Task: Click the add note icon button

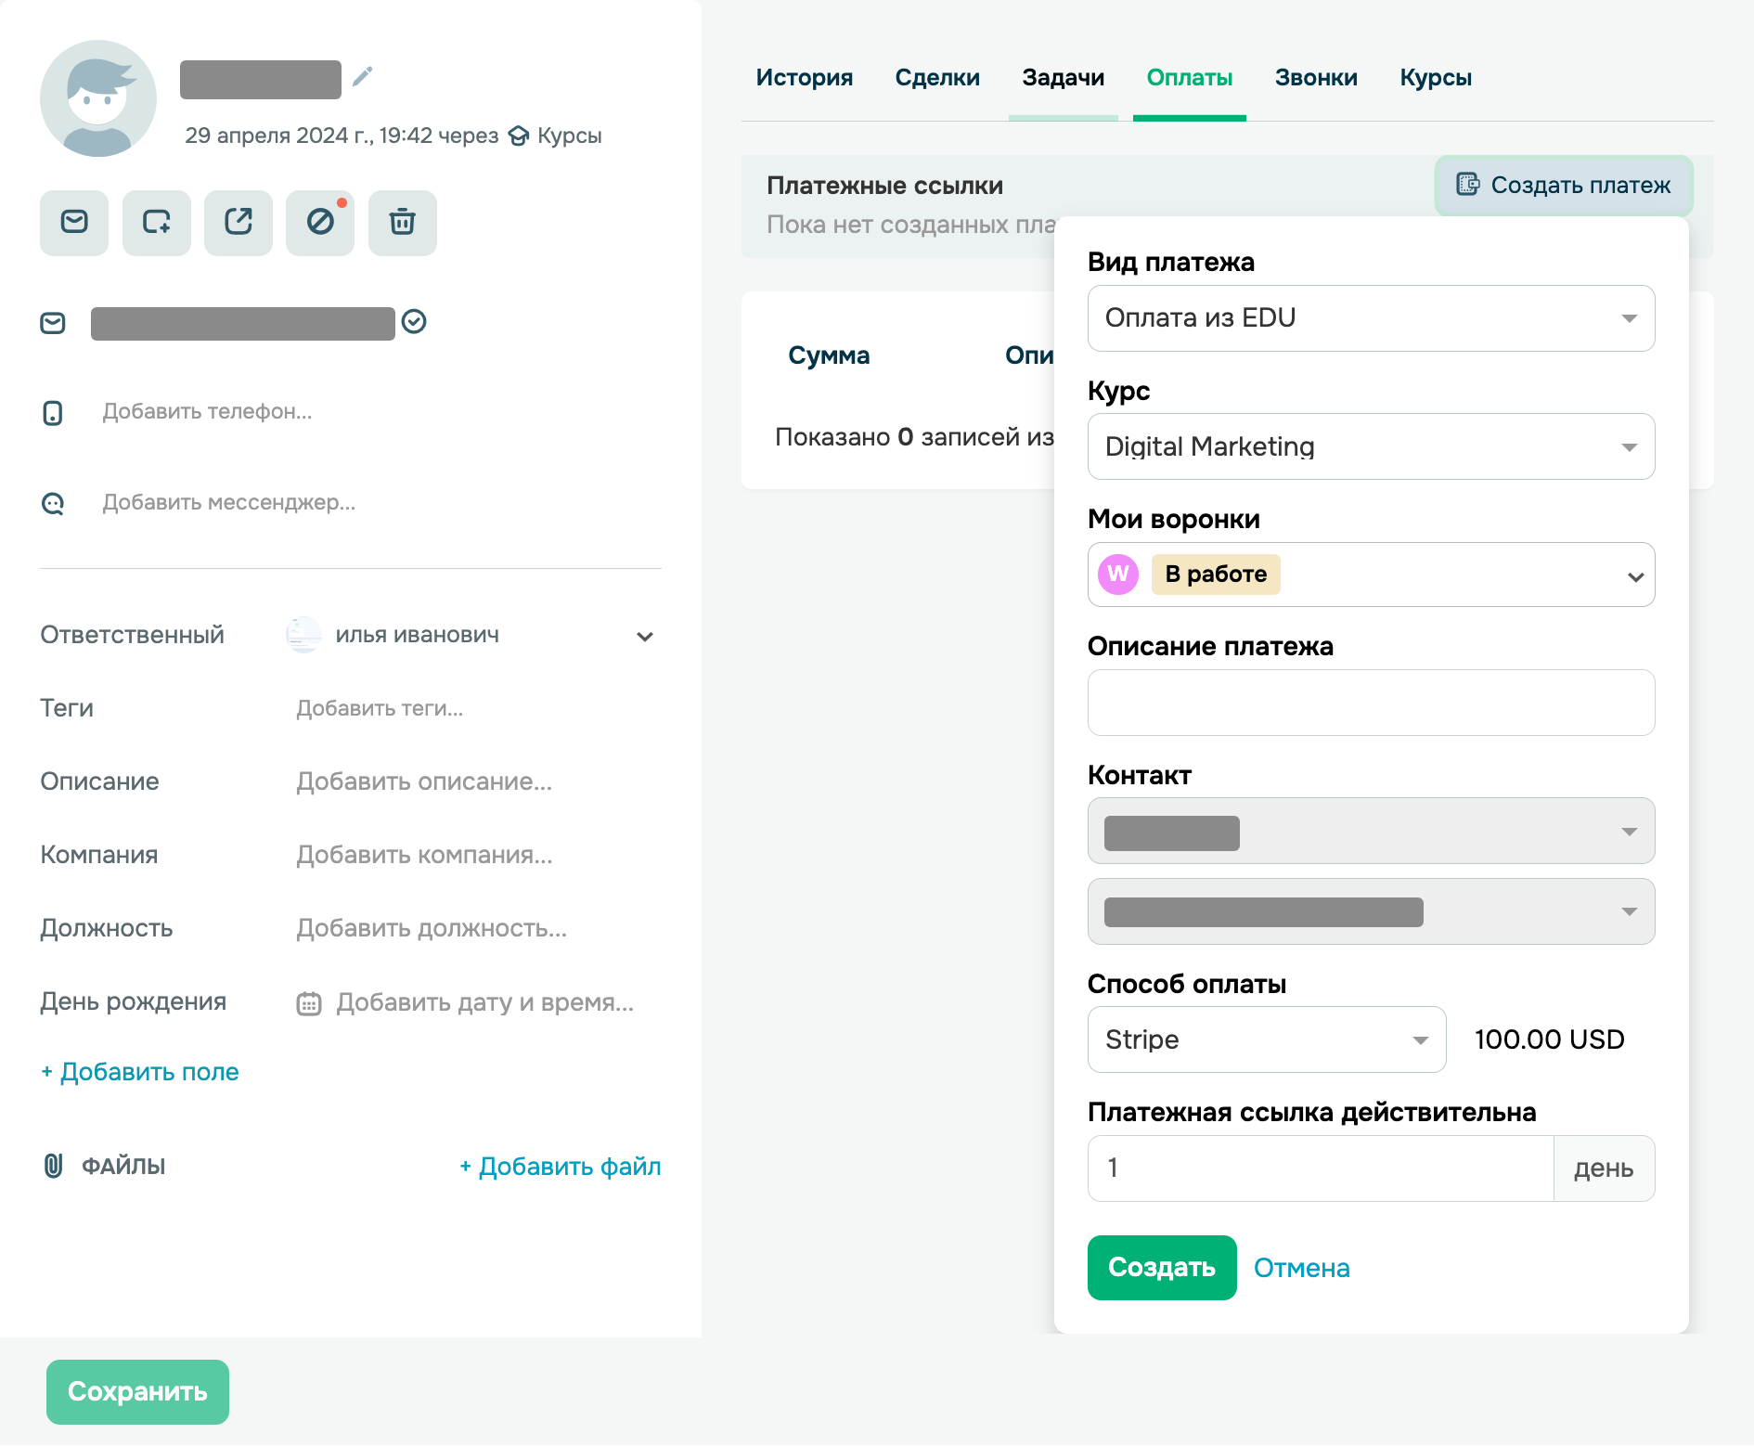Action: tap(156, 223)
